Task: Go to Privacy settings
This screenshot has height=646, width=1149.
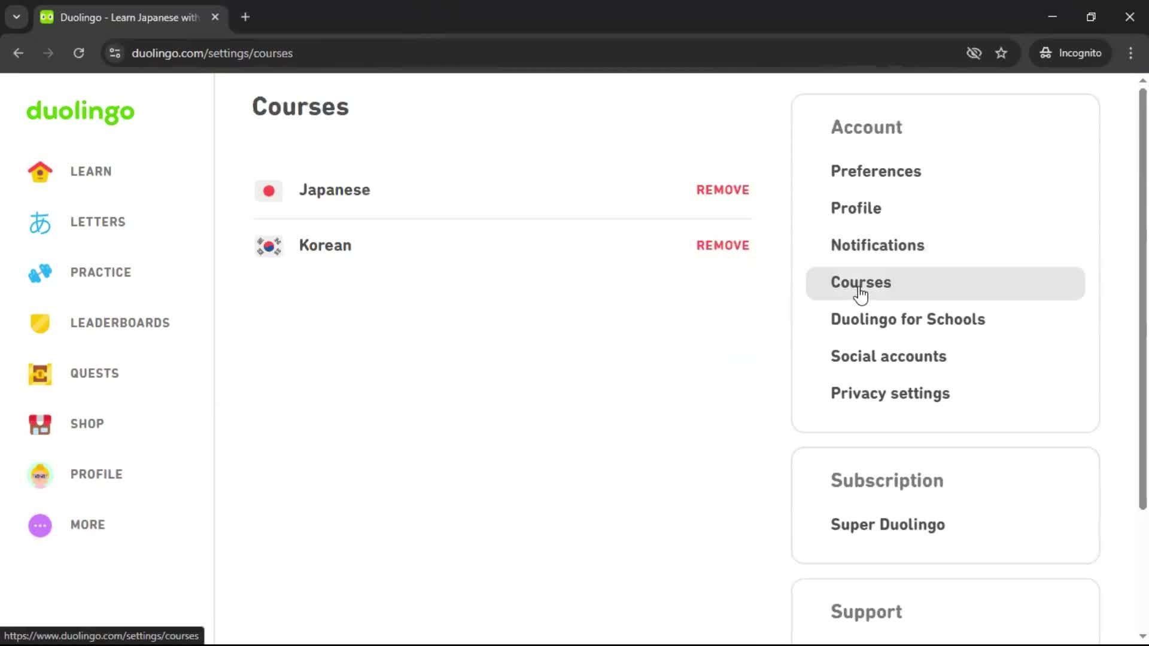Action: click(890, 394)
